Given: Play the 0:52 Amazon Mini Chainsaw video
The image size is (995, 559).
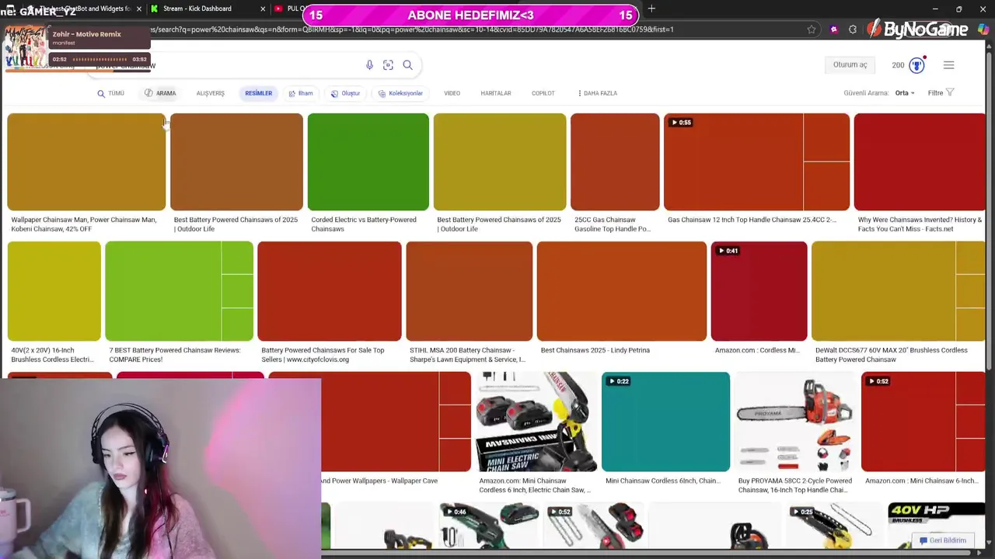Looking at the screenshot, I should 923,422.
